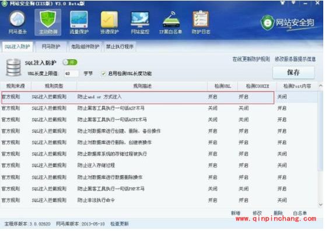The height and width of the screenshot is (231, 325).
Task: Open the 流量保护 traffic protection module
Action: [79, 23]
